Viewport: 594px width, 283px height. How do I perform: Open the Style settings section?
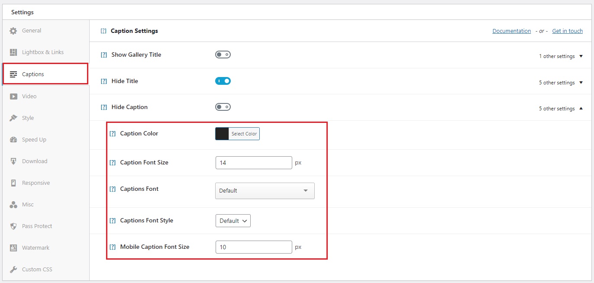pos(28,118)
